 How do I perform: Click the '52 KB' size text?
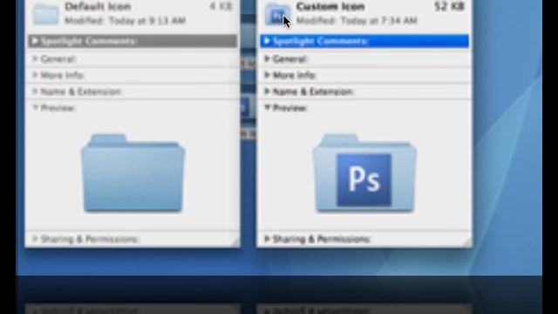[449, 6]
